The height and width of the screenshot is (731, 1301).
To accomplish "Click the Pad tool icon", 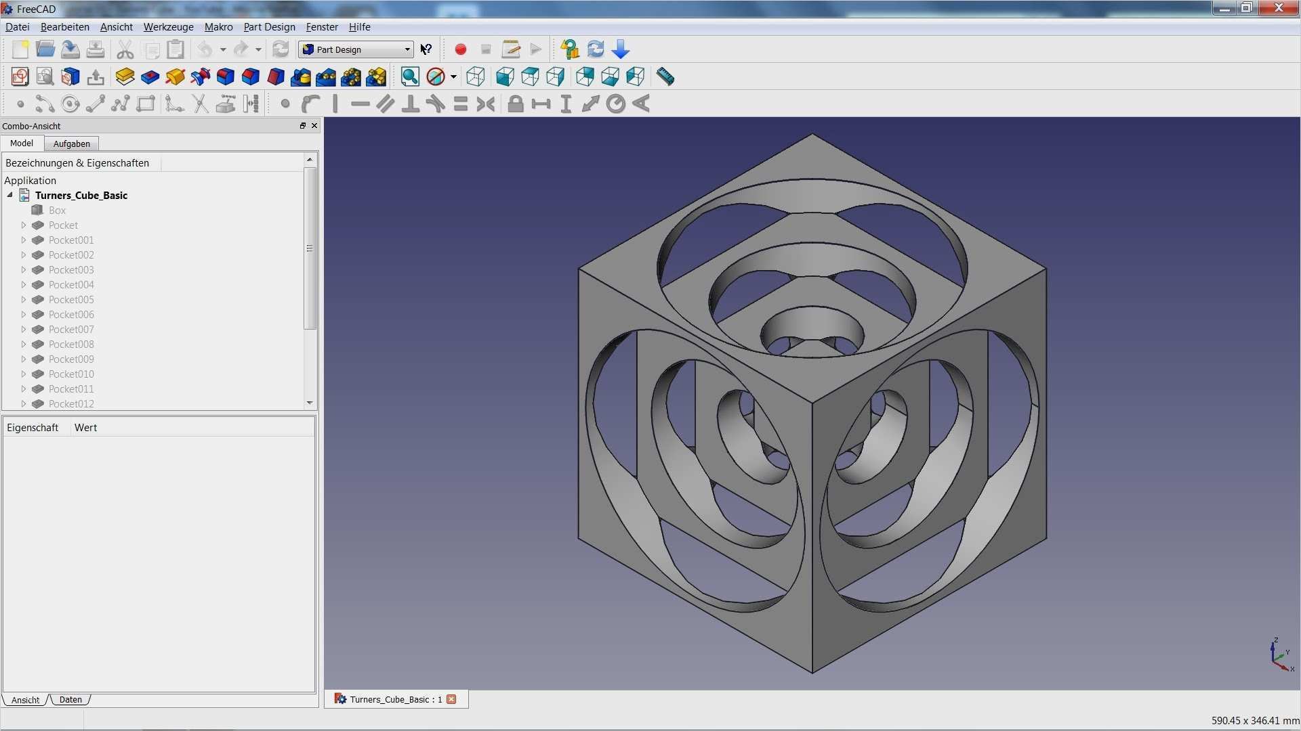I will point(125,76).
